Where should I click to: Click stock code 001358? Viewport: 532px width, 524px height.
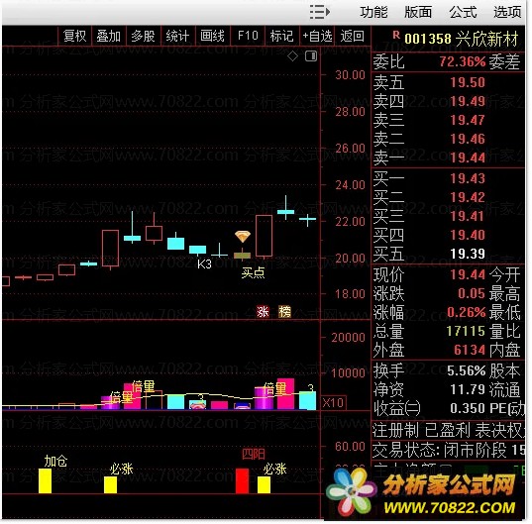(x=428, y=39)
